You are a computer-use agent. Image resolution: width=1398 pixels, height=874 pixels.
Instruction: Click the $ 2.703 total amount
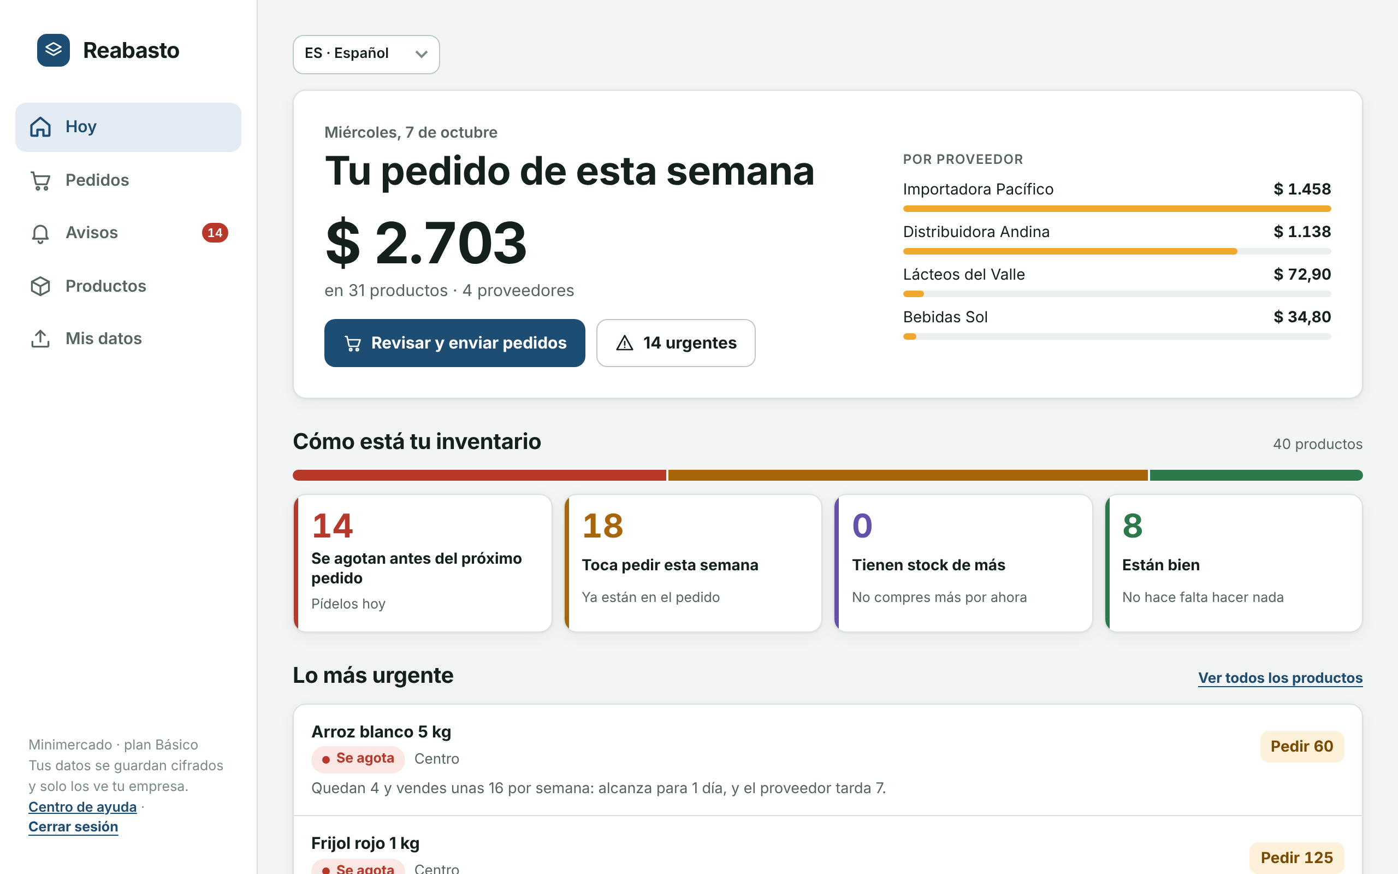pos(426,243)
